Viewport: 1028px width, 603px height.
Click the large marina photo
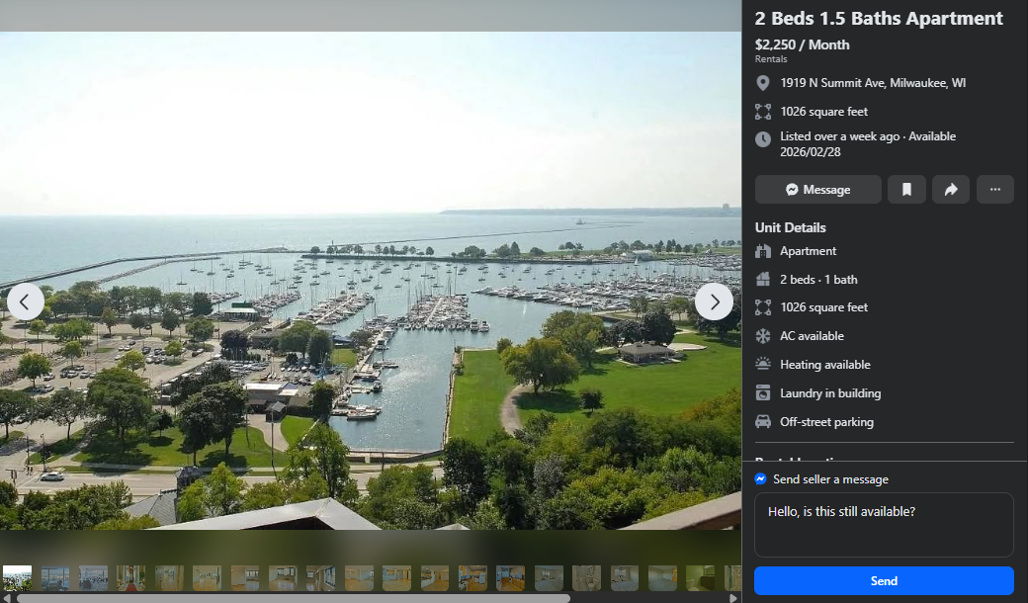[371, 281]
